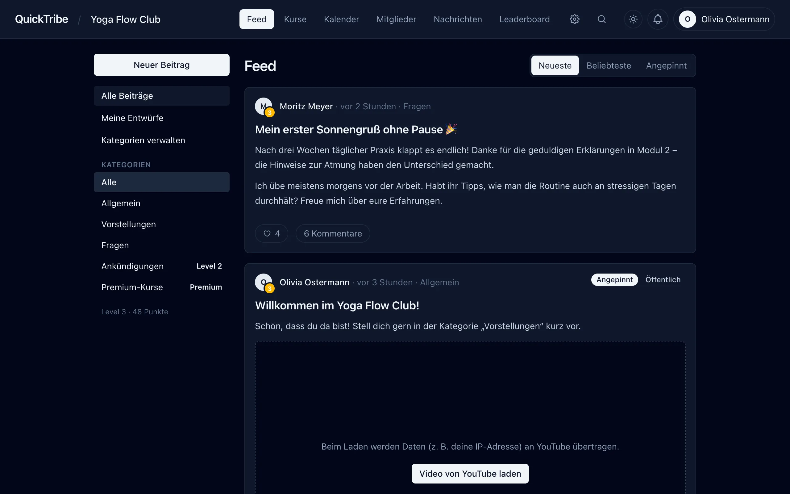Click Allgemein tag on Olivia's post
The width and height of the screenshot is (790, 494).
pos(439,282)
